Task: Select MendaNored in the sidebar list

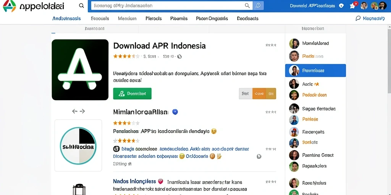Action: [315, 43]
